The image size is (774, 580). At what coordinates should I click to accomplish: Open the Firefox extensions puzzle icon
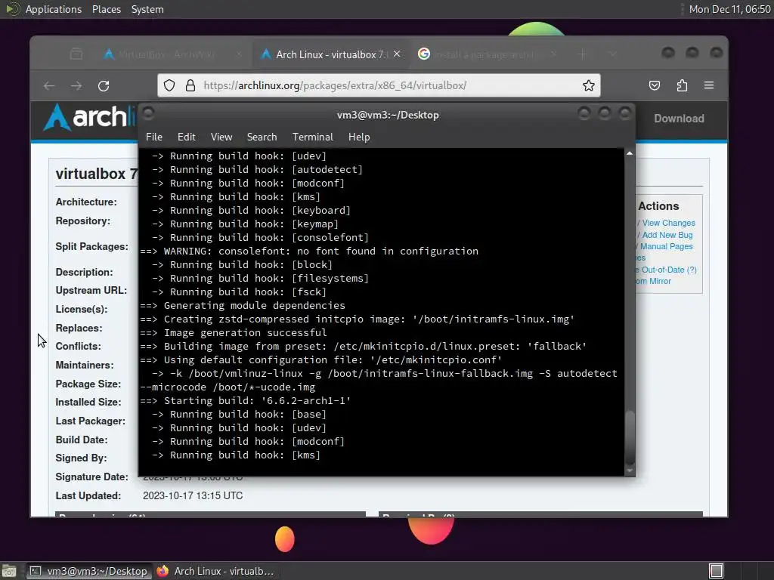pos(682,85)
